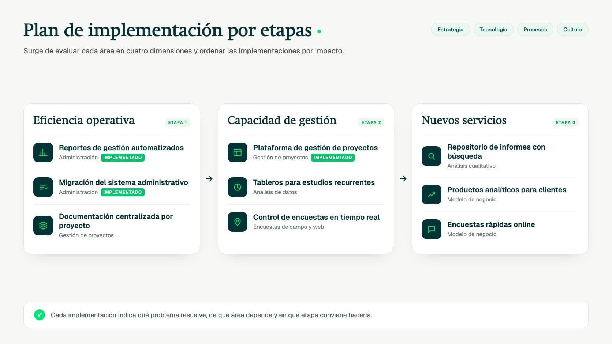Click the title Encuestas rápidas online
The image size is (612, 344).
[x=491, y=224]
